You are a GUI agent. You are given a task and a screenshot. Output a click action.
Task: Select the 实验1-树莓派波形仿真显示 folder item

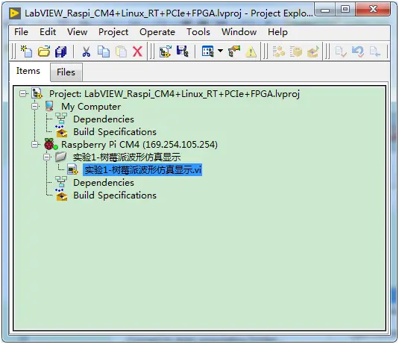click(127, 157)
